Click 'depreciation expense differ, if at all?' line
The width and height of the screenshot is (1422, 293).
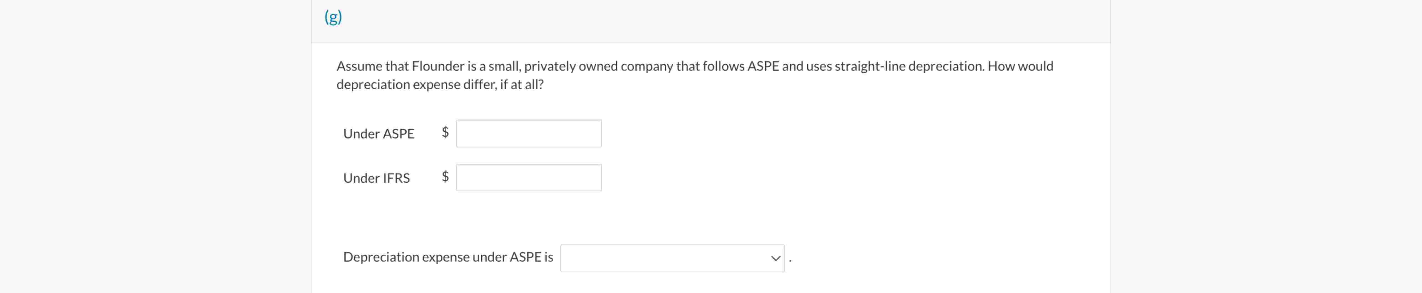(x=440, y=84)
